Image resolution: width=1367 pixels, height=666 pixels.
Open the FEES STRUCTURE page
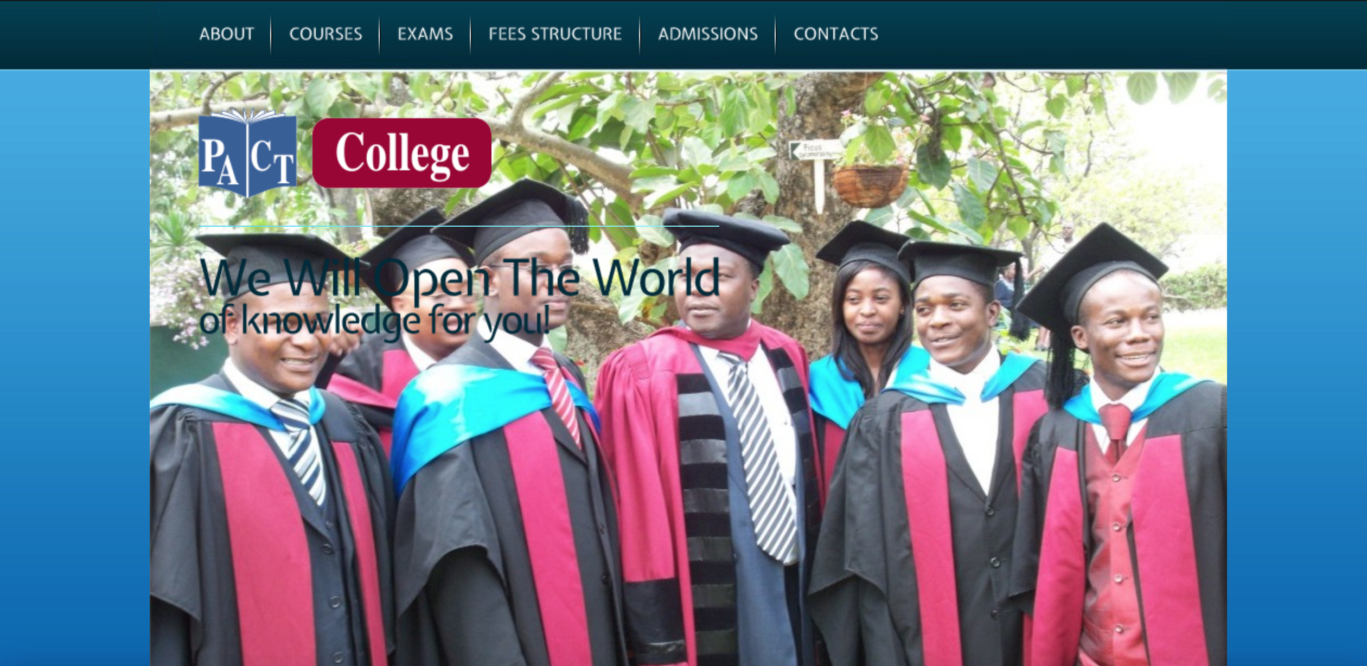pos(555,34)
